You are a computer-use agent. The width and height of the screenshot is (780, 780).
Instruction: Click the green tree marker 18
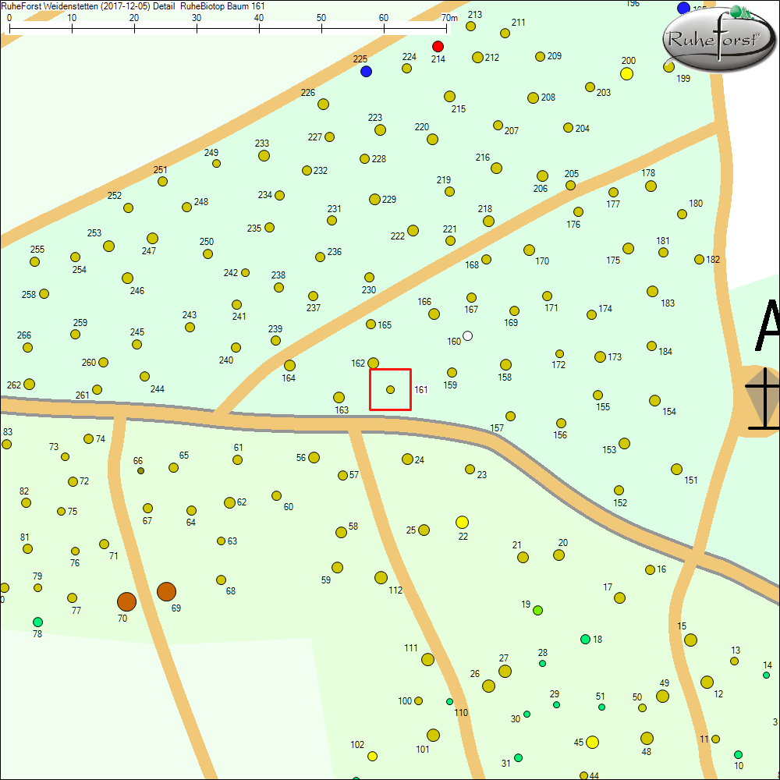(585, 640)
